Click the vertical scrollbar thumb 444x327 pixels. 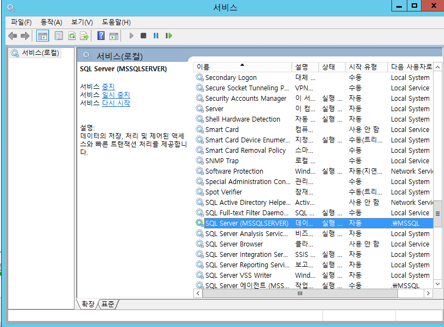coord(437,214)
